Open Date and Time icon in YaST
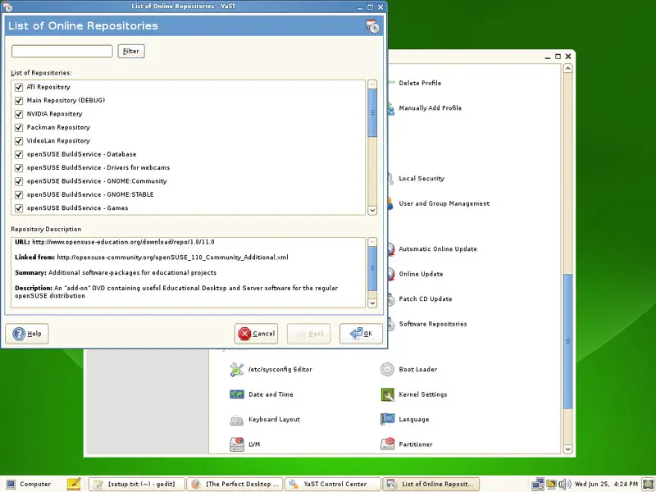 coord(237,394)
